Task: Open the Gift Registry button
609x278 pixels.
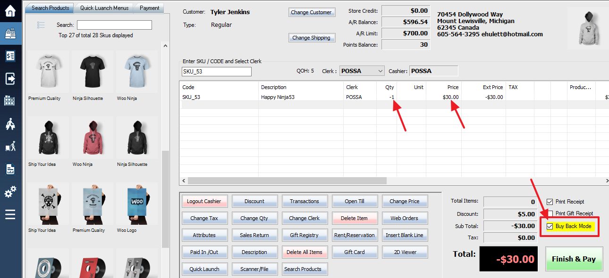Action: tap(304, 235)
